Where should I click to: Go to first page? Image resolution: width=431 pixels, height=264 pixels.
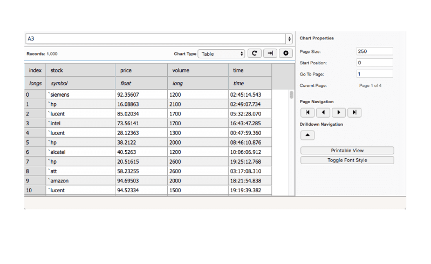307,112
